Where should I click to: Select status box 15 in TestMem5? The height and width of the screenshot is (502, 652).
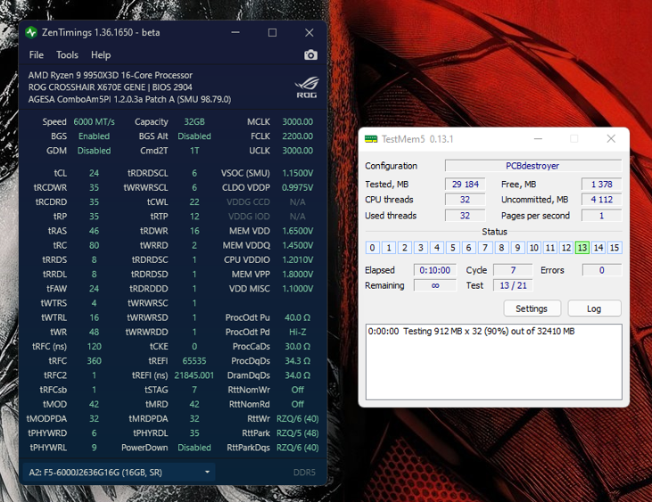coord(614,248)
